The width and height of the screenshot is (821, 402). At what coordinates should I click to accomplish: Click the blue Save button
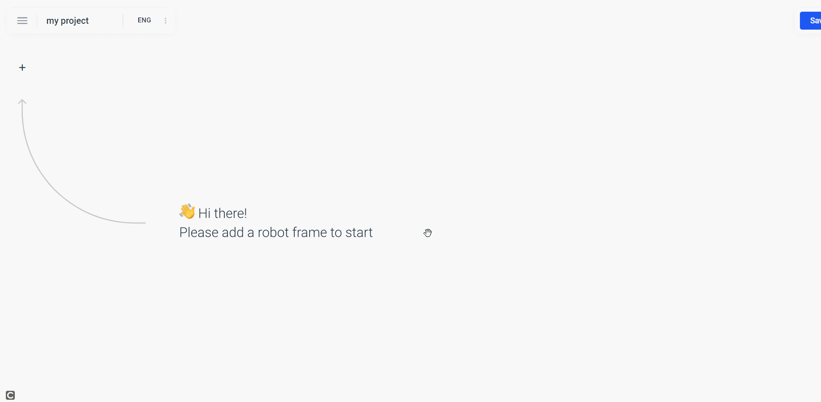tap(811, 21)
